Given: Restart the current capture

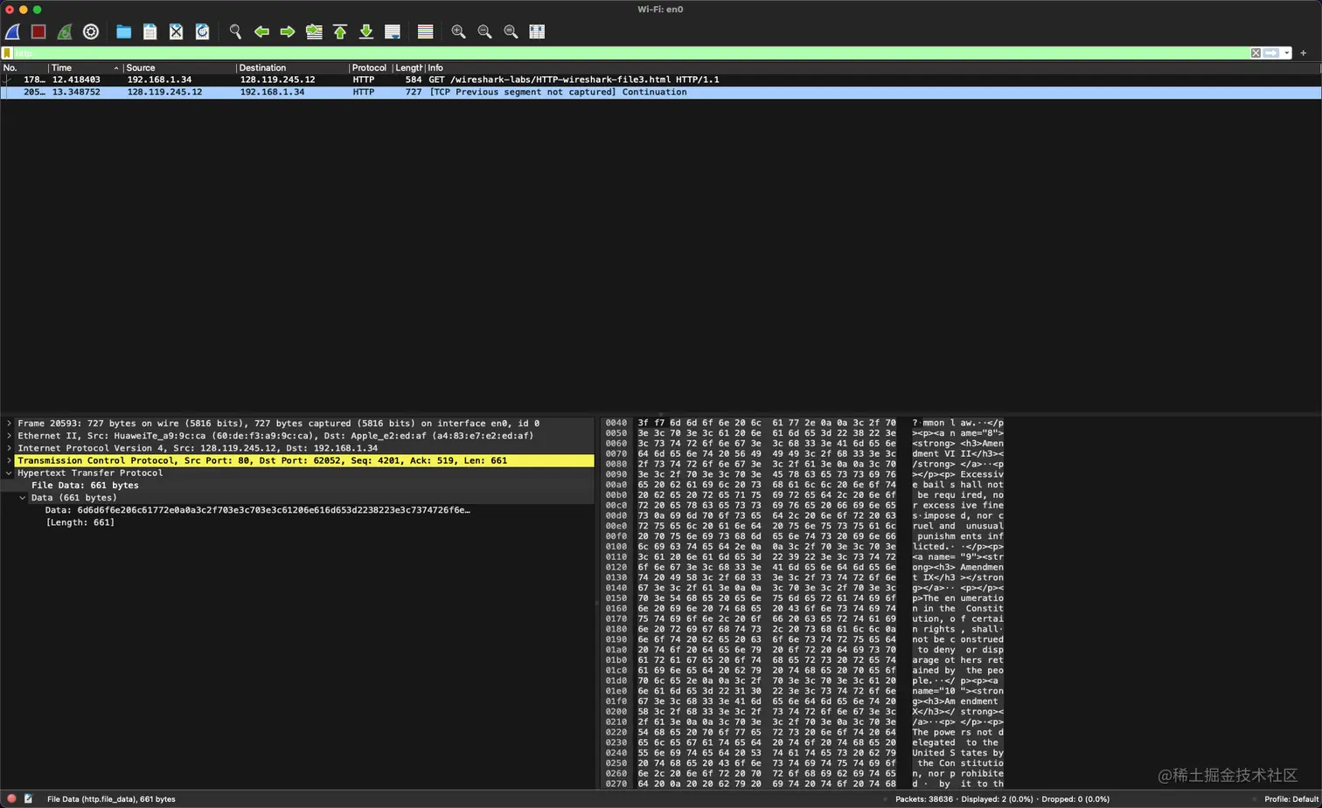Looking at the screenshot, I should coord(65,31).
